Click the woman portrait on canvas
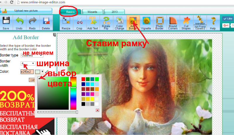Image resolution: width=234 pixels, height=135 pixels. [140, 87]
